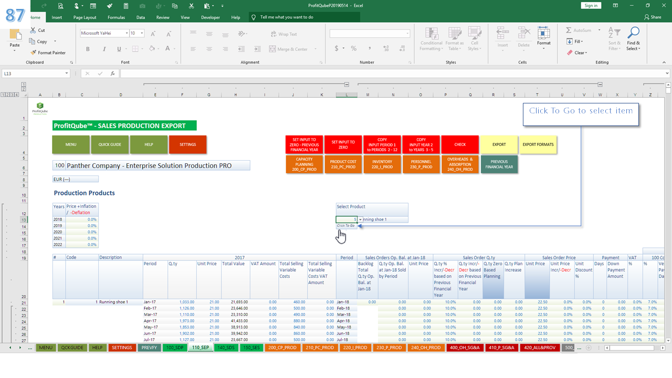Expand the Name Box dropdown arrow
672x378 pixels.
pyautogui.click(x=67, y=73)
